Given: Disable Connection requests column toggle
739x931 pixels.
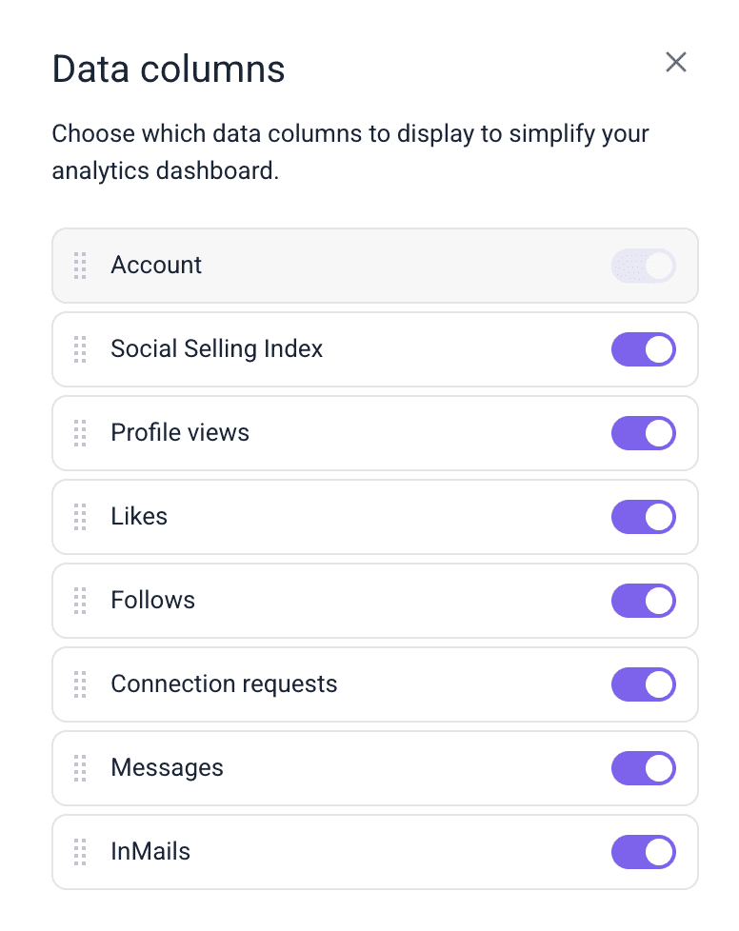Looking at the screenshot, I should point(644,684).
